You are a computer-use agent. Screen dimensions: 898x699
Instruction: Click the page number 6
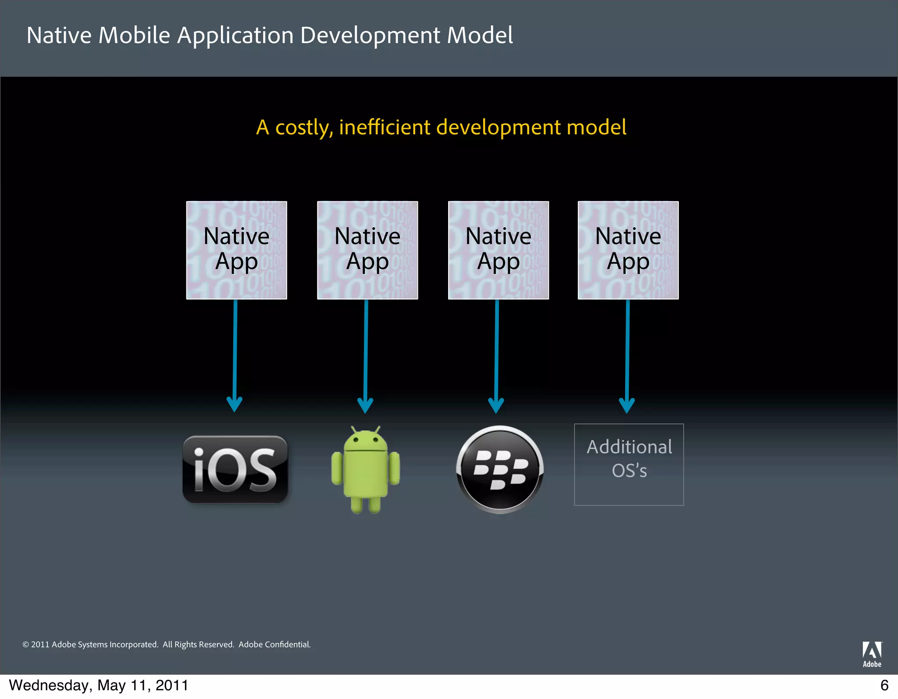(884, 685)
